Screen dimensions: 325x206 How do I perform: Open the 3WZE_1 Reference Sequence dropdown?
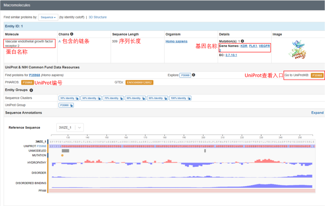click(70, 128)
